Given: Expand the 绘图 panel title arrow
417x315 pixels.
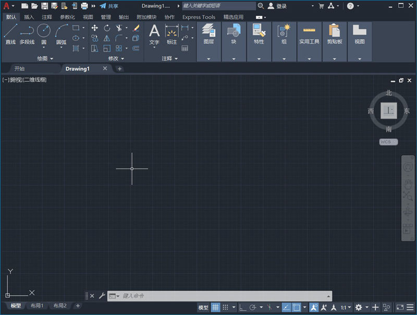Looking at the screenshot, I should 52,58.
